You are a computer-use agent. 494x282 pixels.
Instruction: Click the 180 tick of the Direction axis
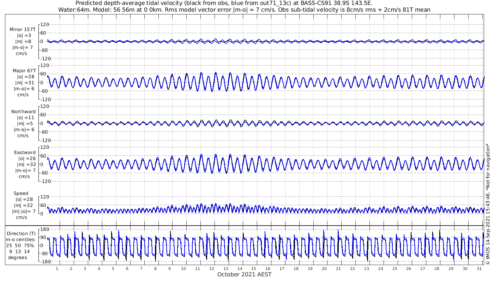tap(44, 229)
